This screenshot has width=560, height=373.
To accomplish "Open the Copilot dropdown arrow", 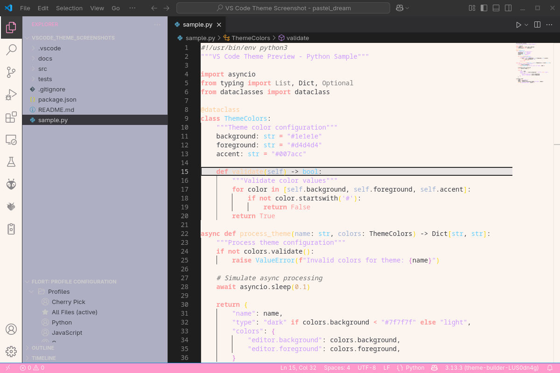I will [x=407, y=8].
